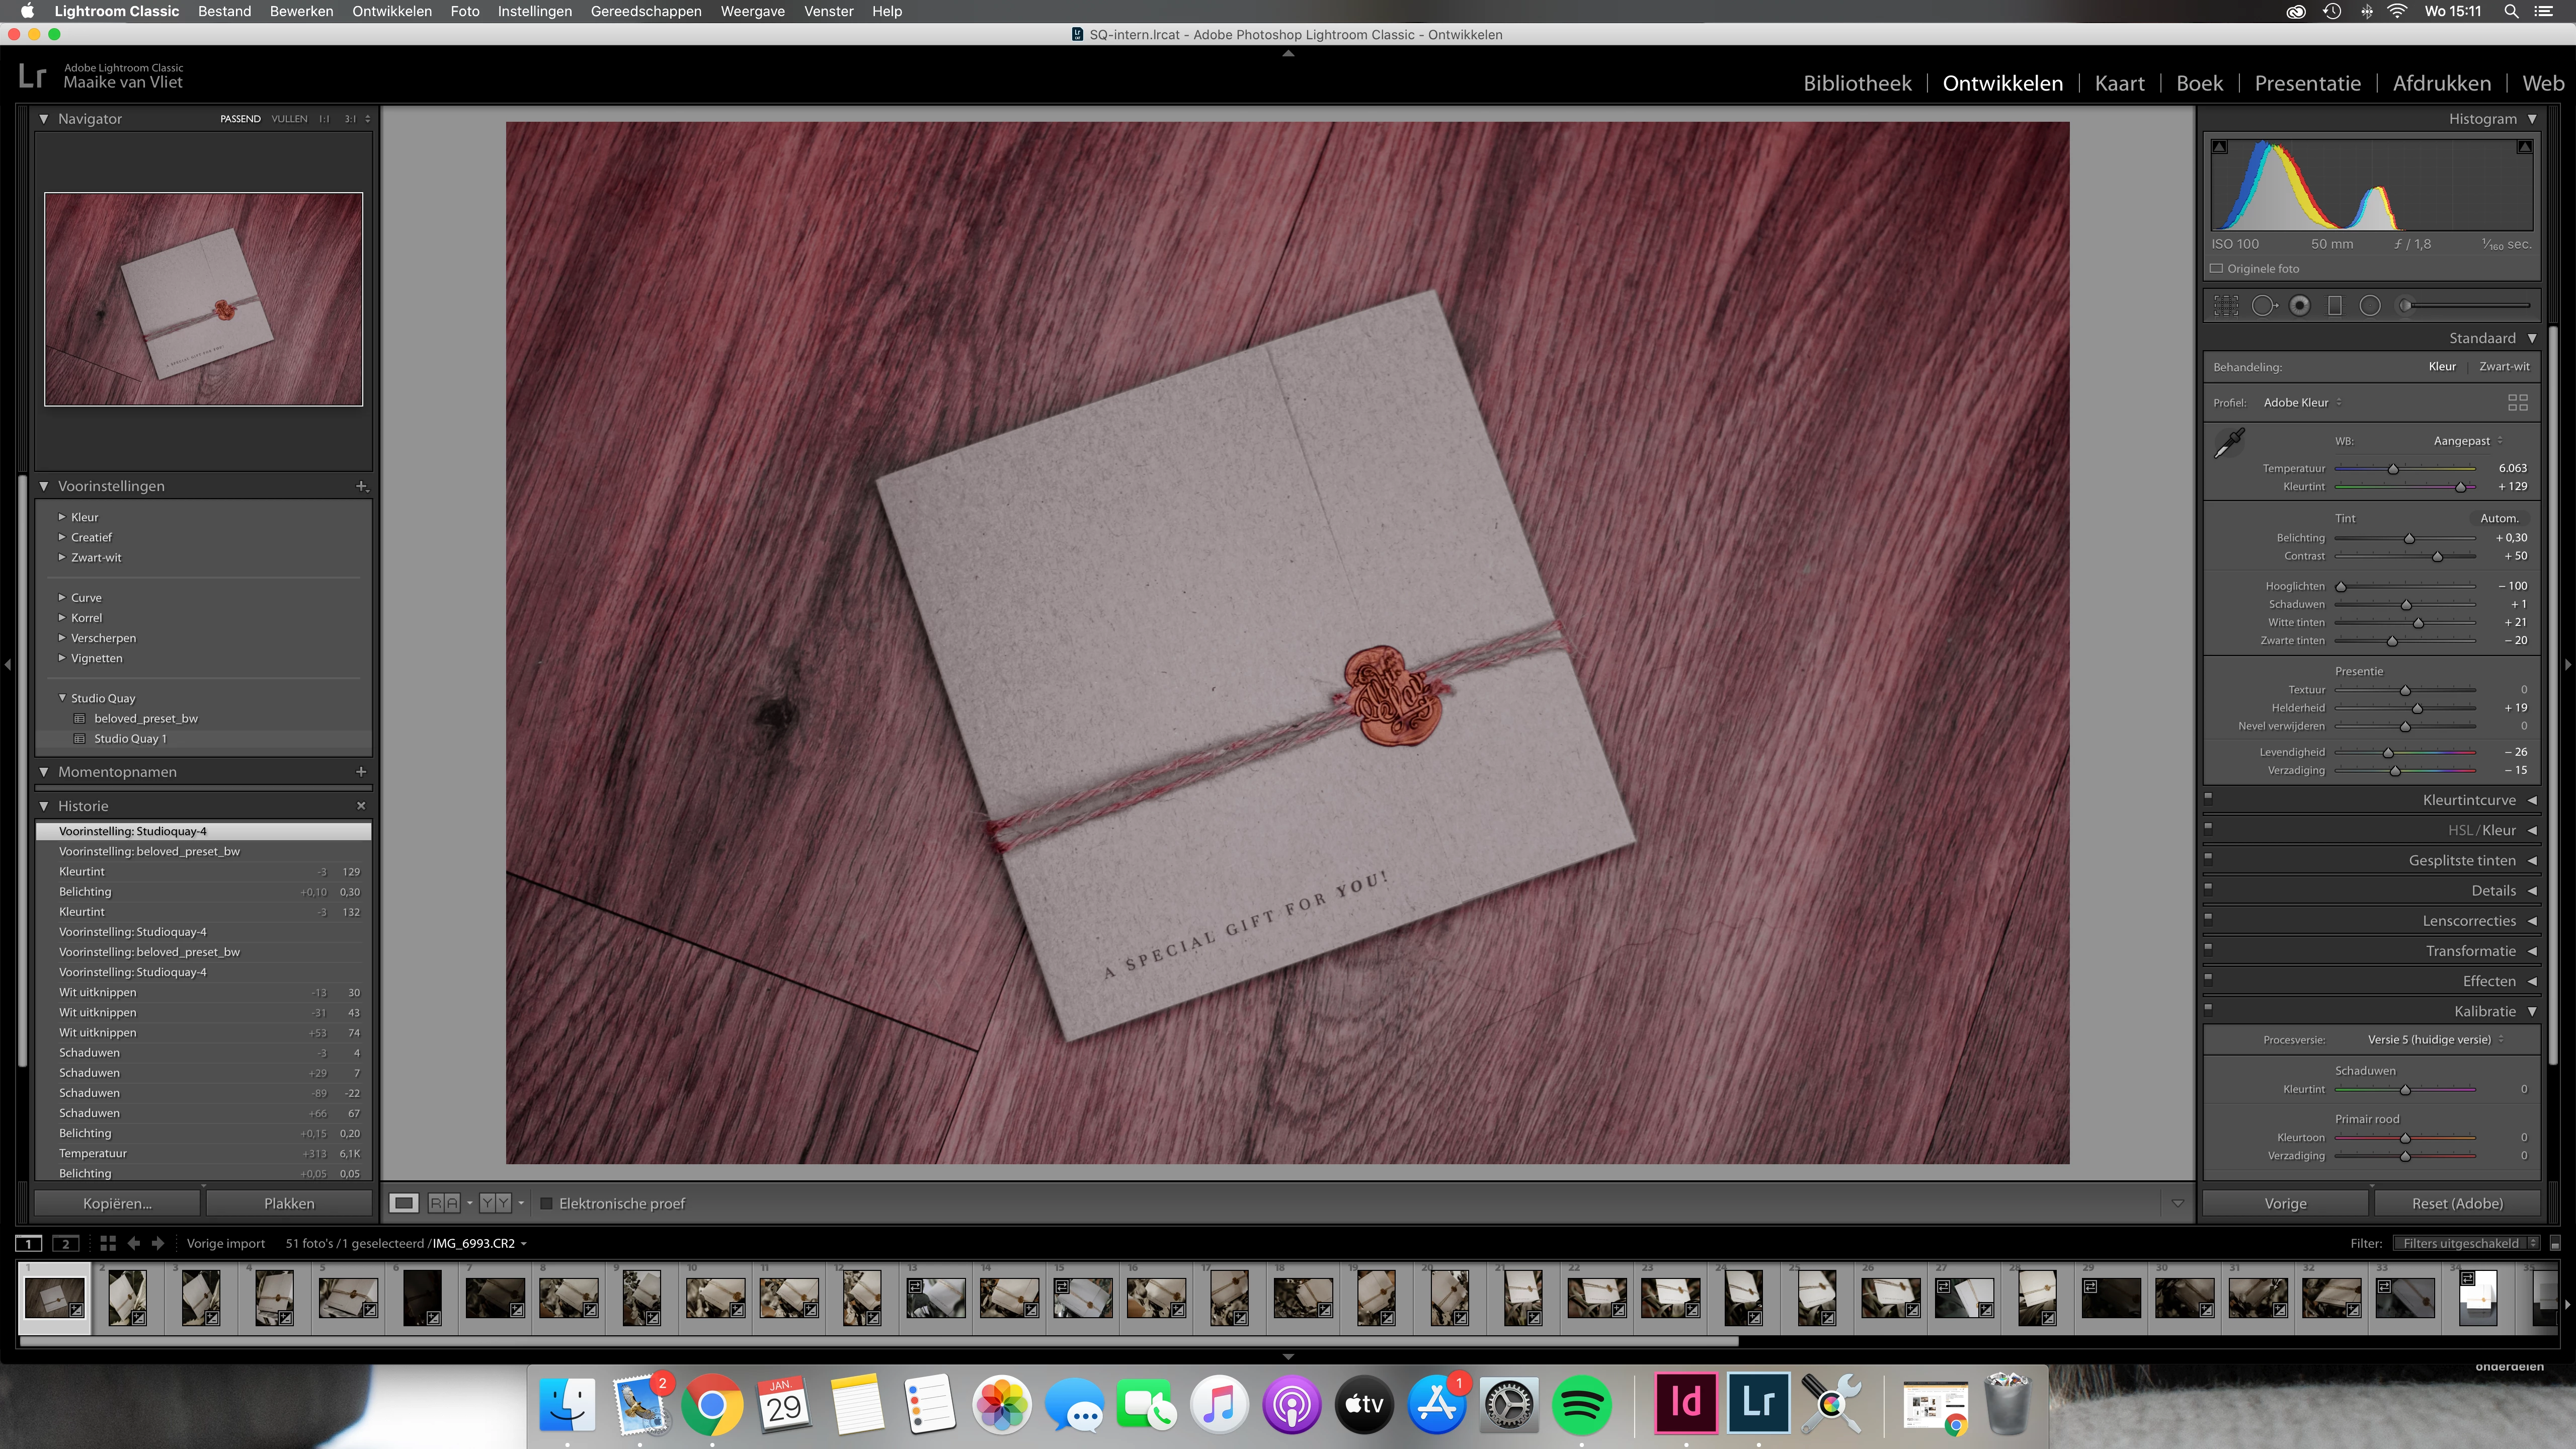
Task: Open the WB Aangepast dropdown
Action: pyautogui.click(x=2467, y=441)
